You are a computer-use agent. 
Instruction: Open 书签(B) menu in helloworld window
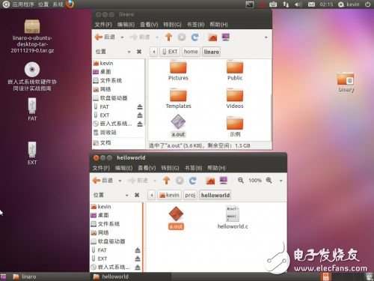pos(194,168)
